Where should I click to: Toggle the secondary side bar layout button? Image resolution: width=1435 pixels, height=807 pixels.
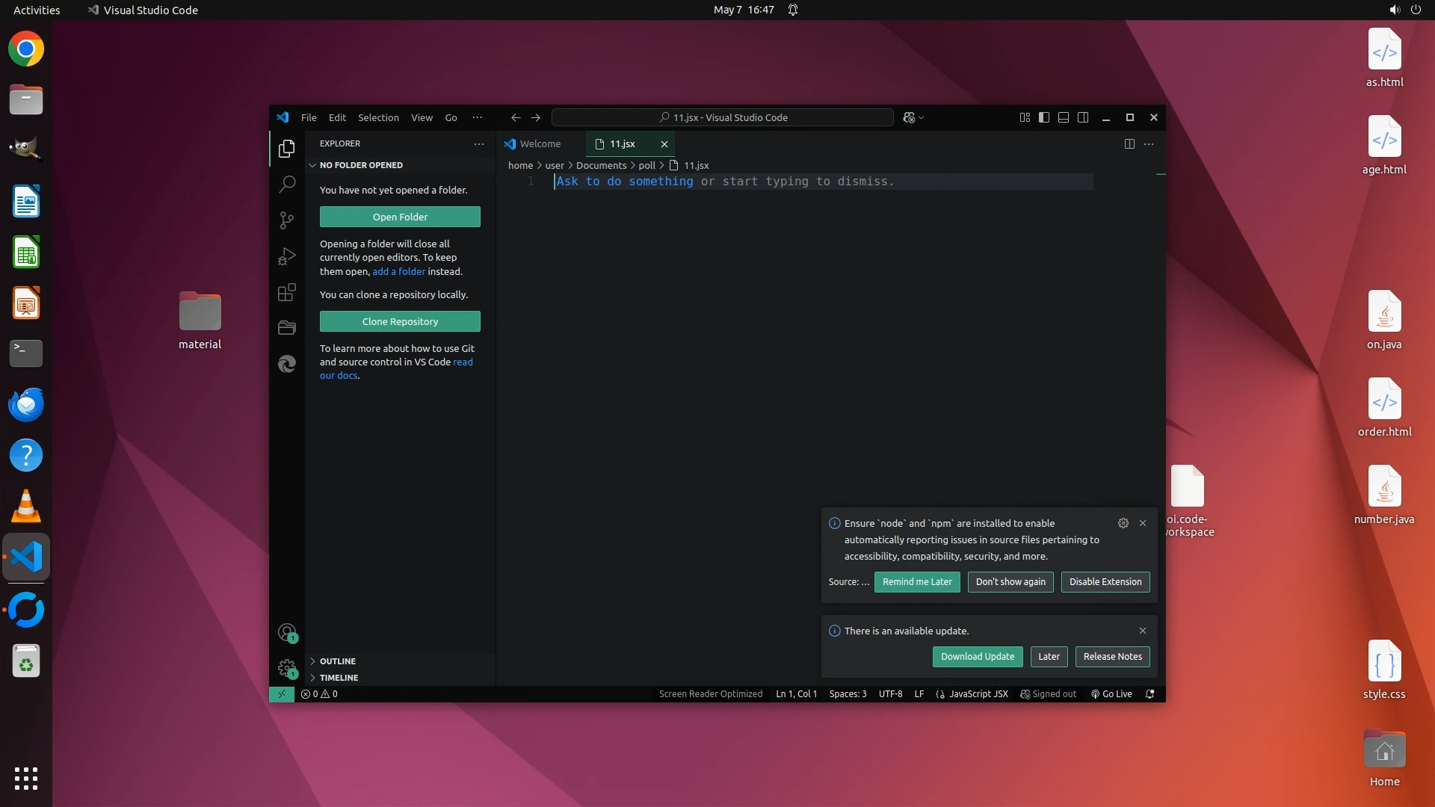(x=1083, y=117)
